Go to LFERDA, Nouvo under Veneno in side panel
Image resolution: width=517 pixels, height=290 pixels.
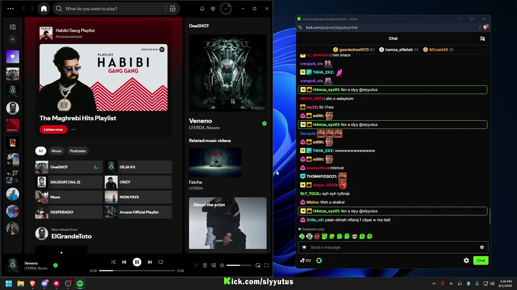tap(204, 128)
